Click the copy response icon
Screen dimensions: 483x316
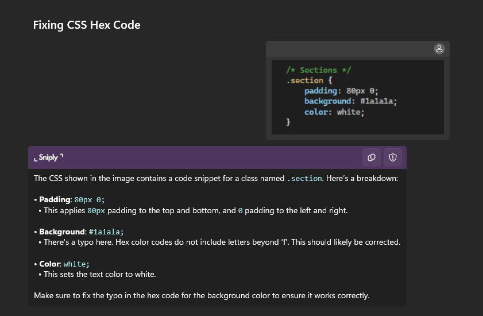click(x=372, y=157)
